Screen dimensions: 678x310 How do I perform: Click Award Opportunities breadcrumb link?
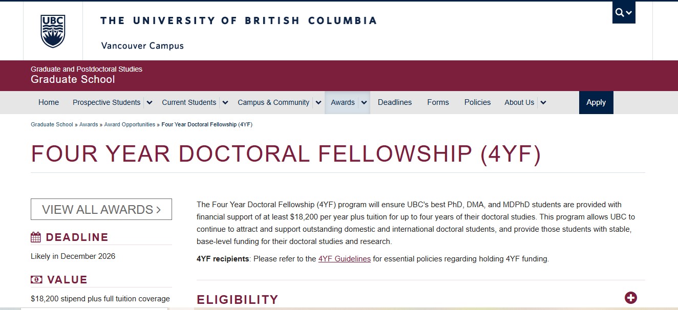[x=130, y=125]
